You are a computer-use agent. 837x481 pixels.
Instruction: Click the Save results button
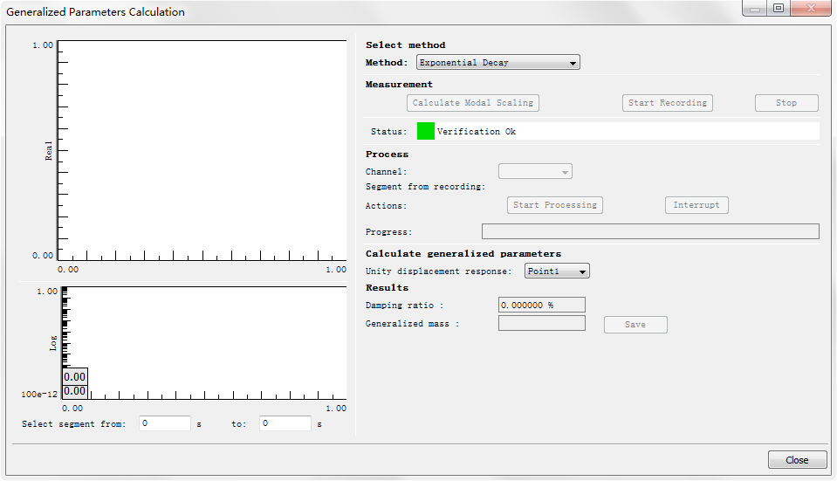635,325
